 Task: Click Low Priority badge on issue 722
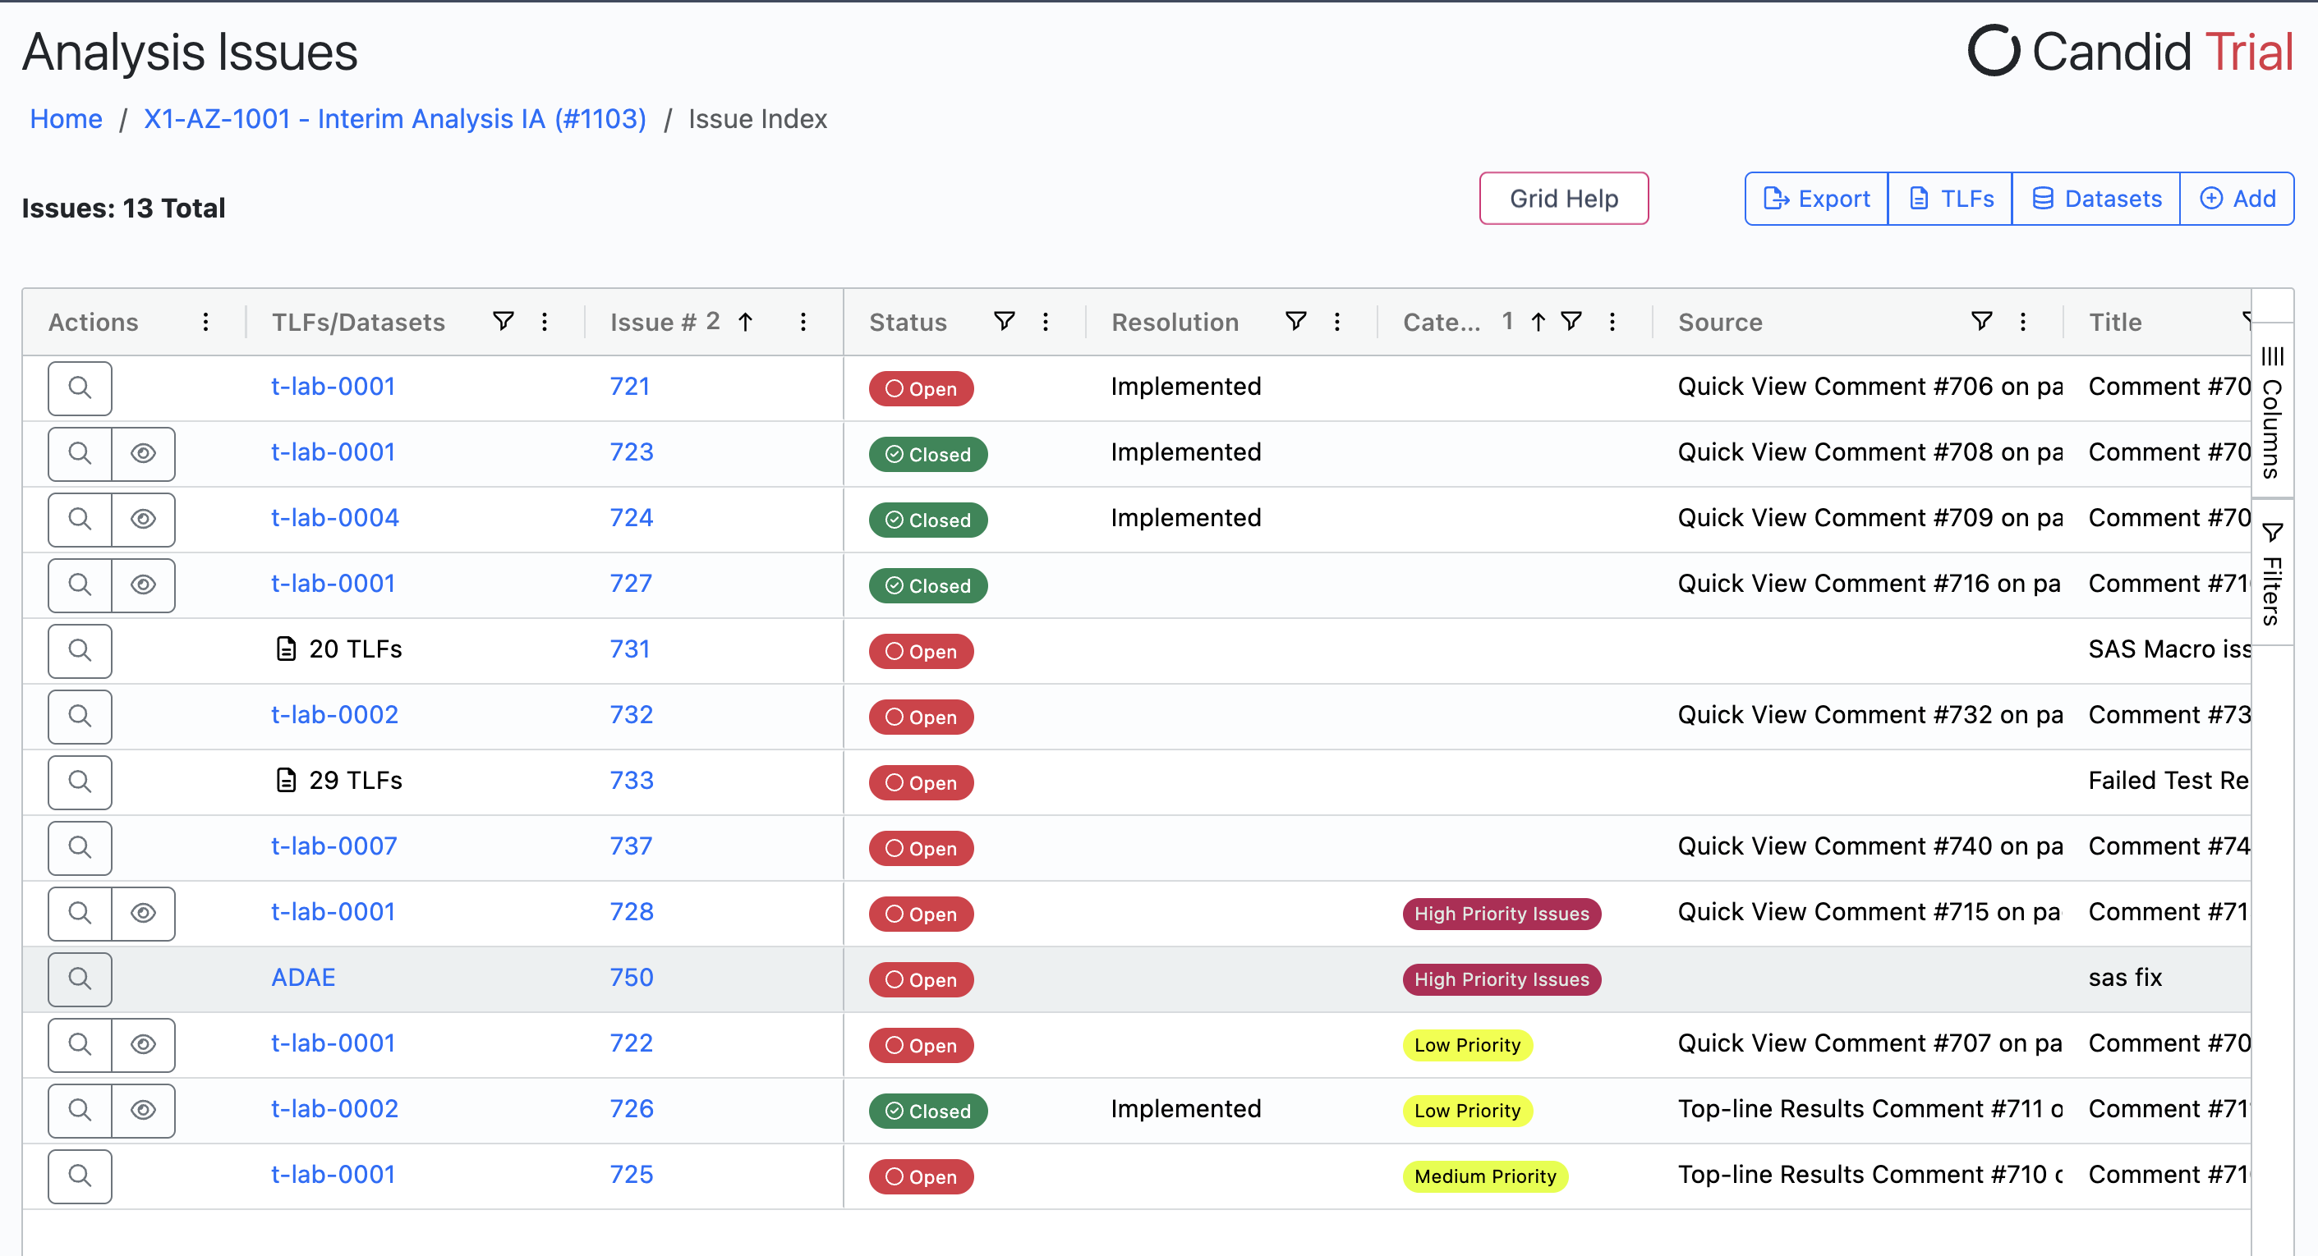coord(1468,1045)
